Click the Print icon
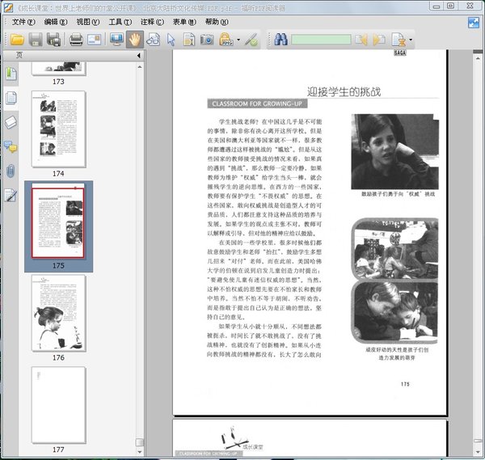 [x=76, y=39]
